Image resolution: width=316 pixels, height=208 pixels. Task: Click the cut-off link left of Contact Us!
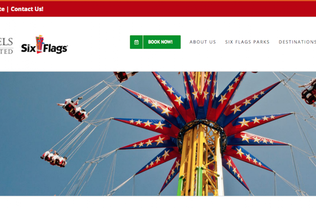tap(2, 9)
